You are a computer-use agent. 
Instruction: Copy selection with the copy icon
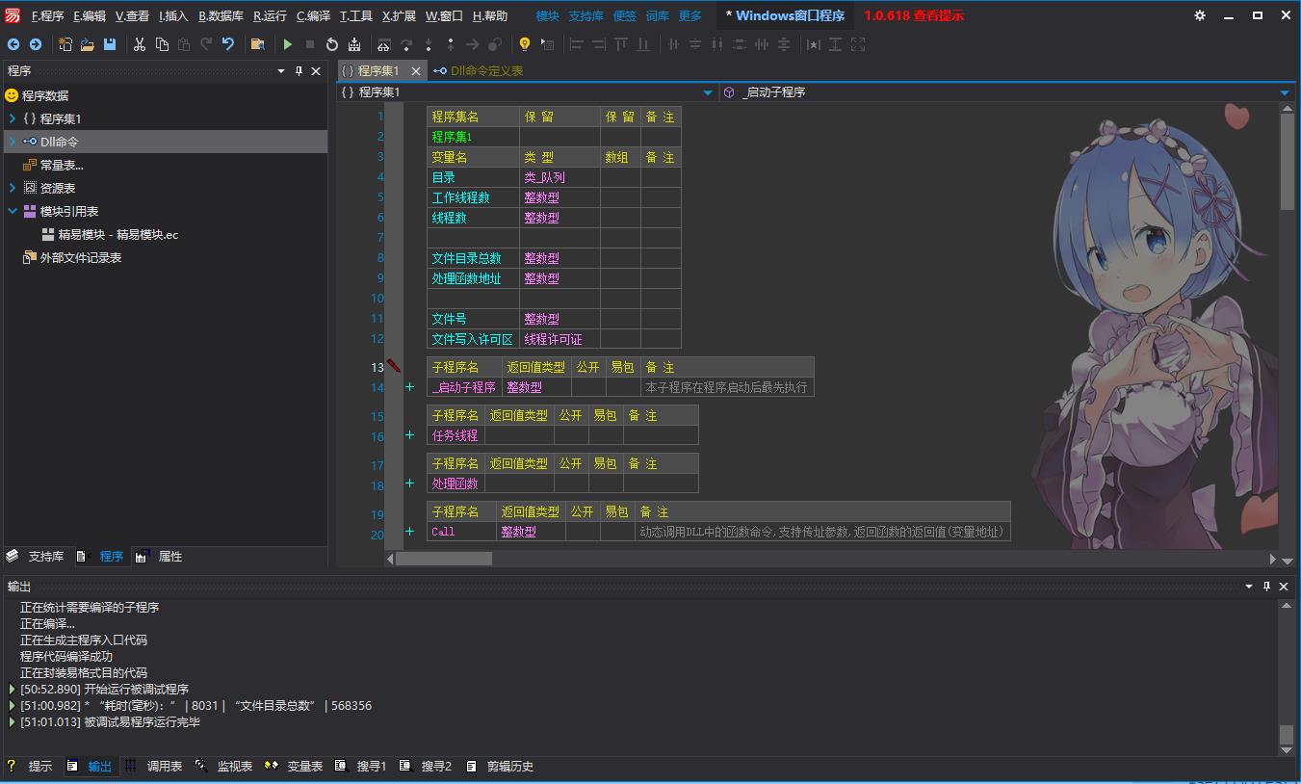click(x=162, y=44)
